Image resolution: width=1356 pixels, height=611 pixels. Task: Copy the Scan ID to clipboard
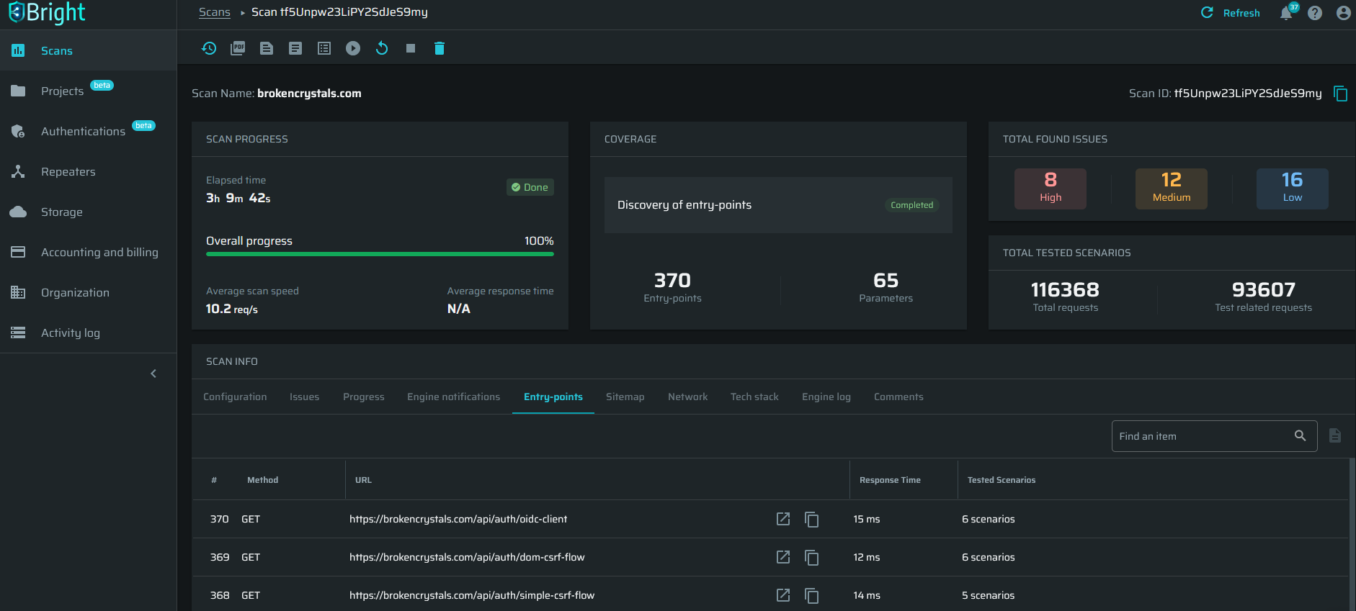pyautogui.click(x=1340, y=94)
